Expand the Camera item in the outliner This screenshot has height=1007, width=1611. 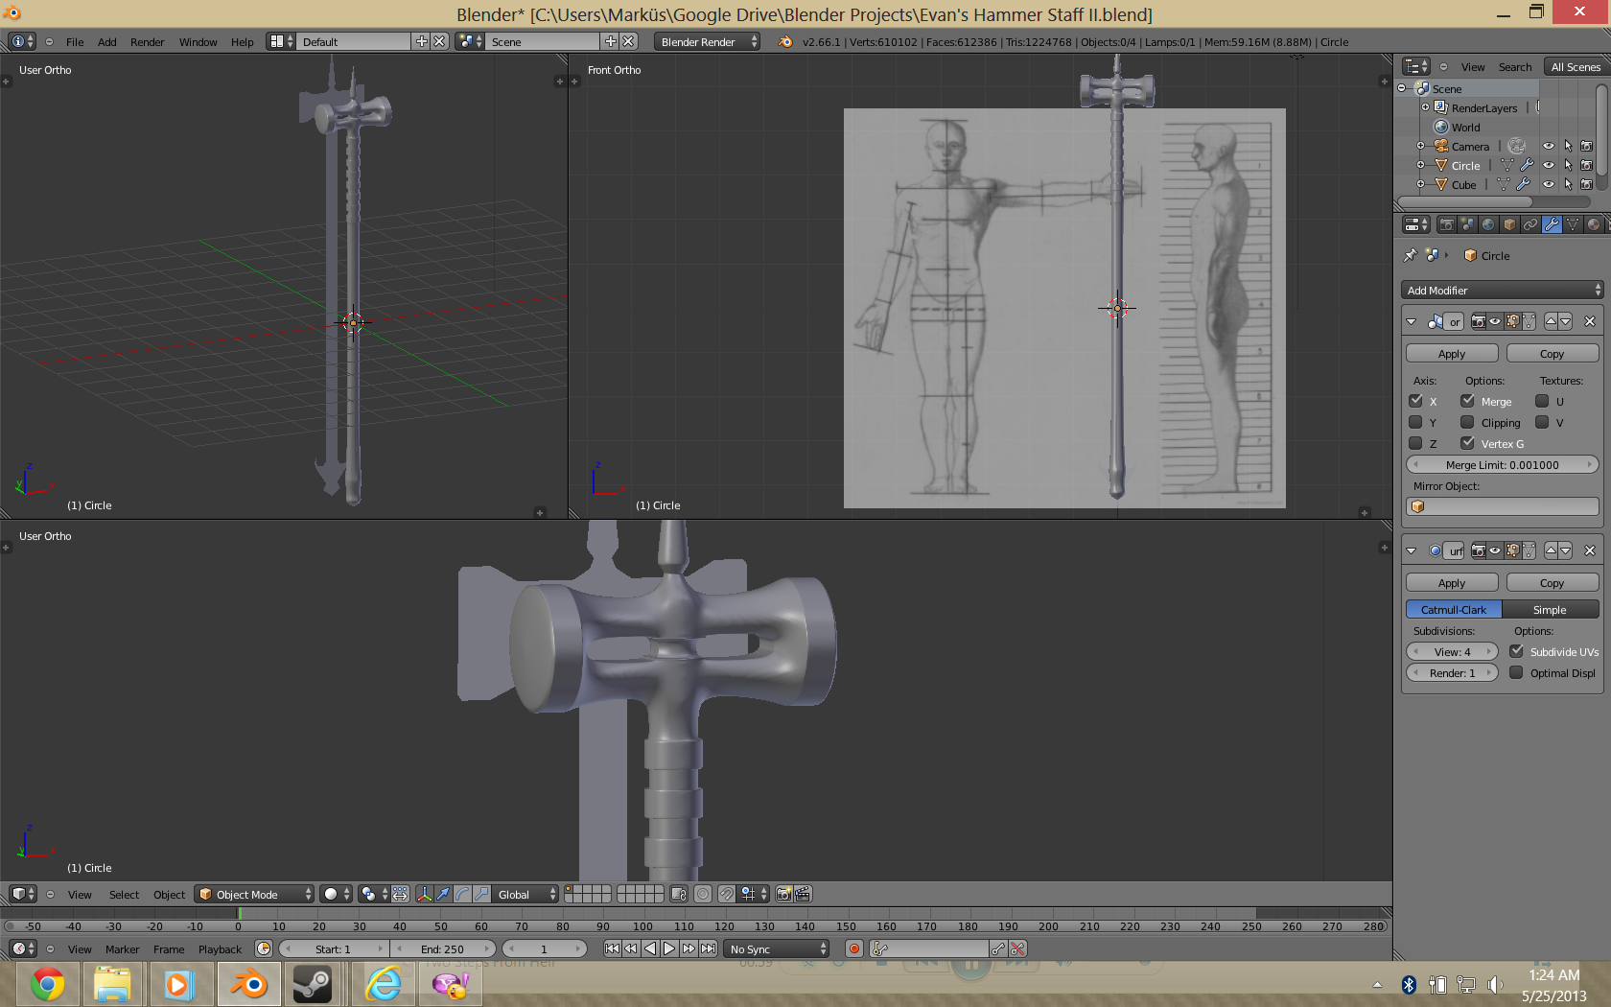point(1420,146)
